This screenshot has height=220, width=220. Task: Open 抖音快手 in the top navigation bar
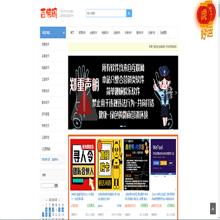click(128, 32)
